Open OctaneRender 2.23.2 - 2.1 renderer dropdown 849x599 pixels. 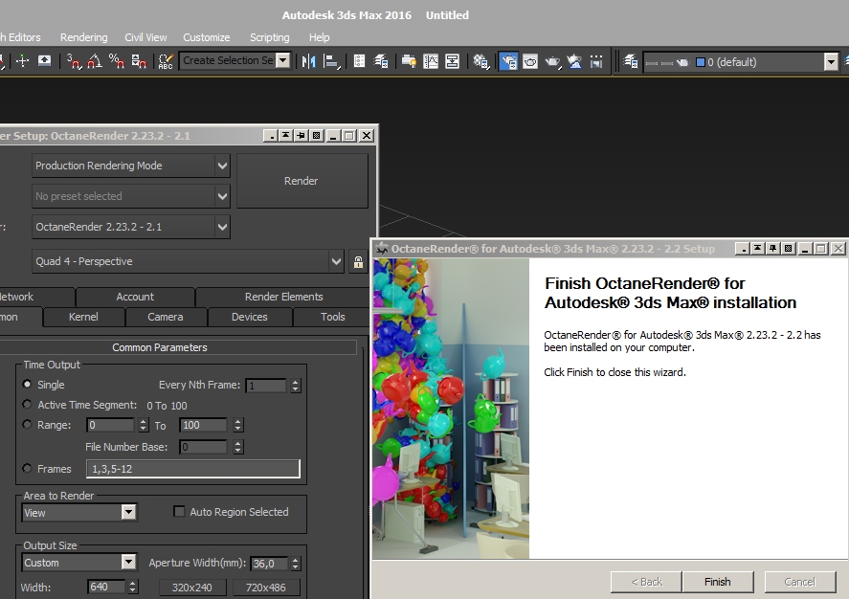tap(131, 227)
